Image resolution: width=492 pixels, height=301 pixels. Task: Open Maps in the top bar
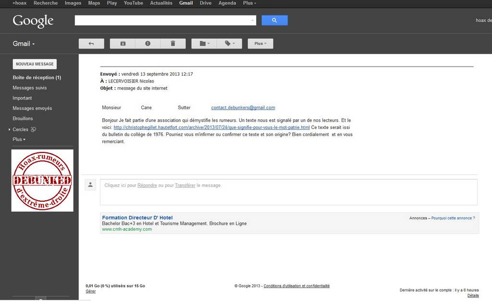click(94, 3)
